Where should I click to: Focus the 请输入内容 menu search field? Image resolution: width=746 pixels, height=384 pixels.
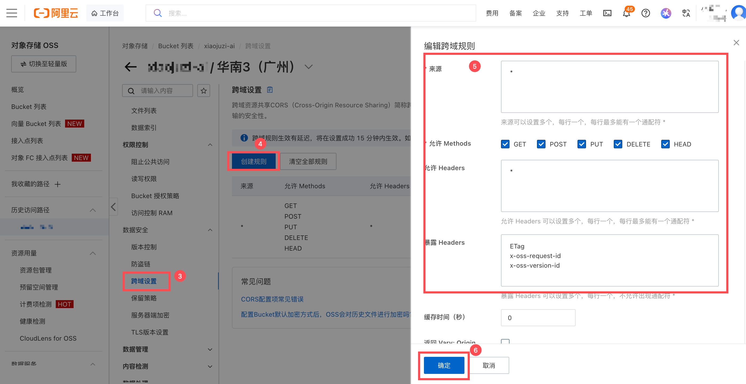coord(158,91)
